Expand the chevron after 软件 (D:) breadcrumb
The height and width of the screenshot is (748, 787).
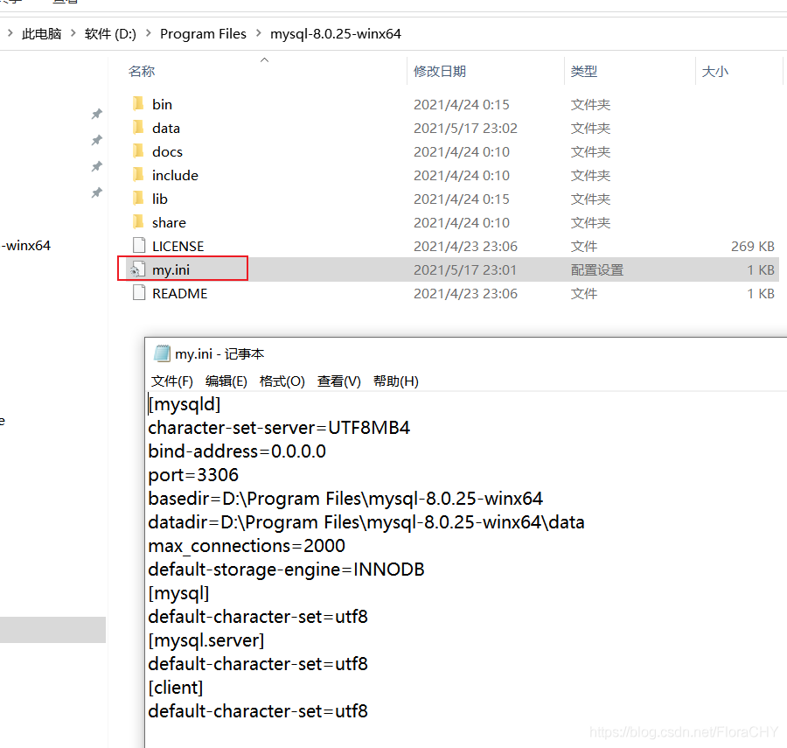pyautogui.click(x=149, y=33)
